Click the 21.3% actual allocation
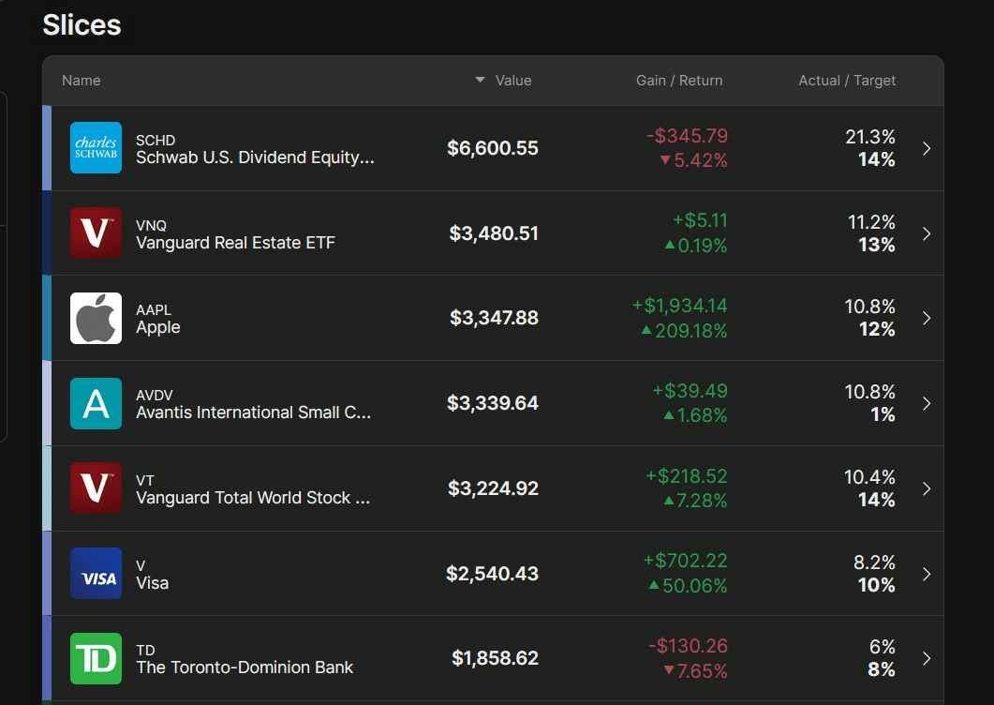 point(870,137)
